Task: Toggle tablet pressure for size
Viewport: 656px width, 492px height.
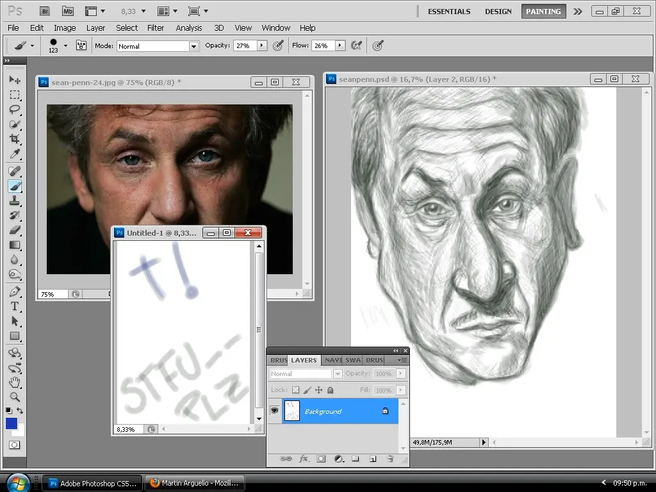Action: click(378, 45)
